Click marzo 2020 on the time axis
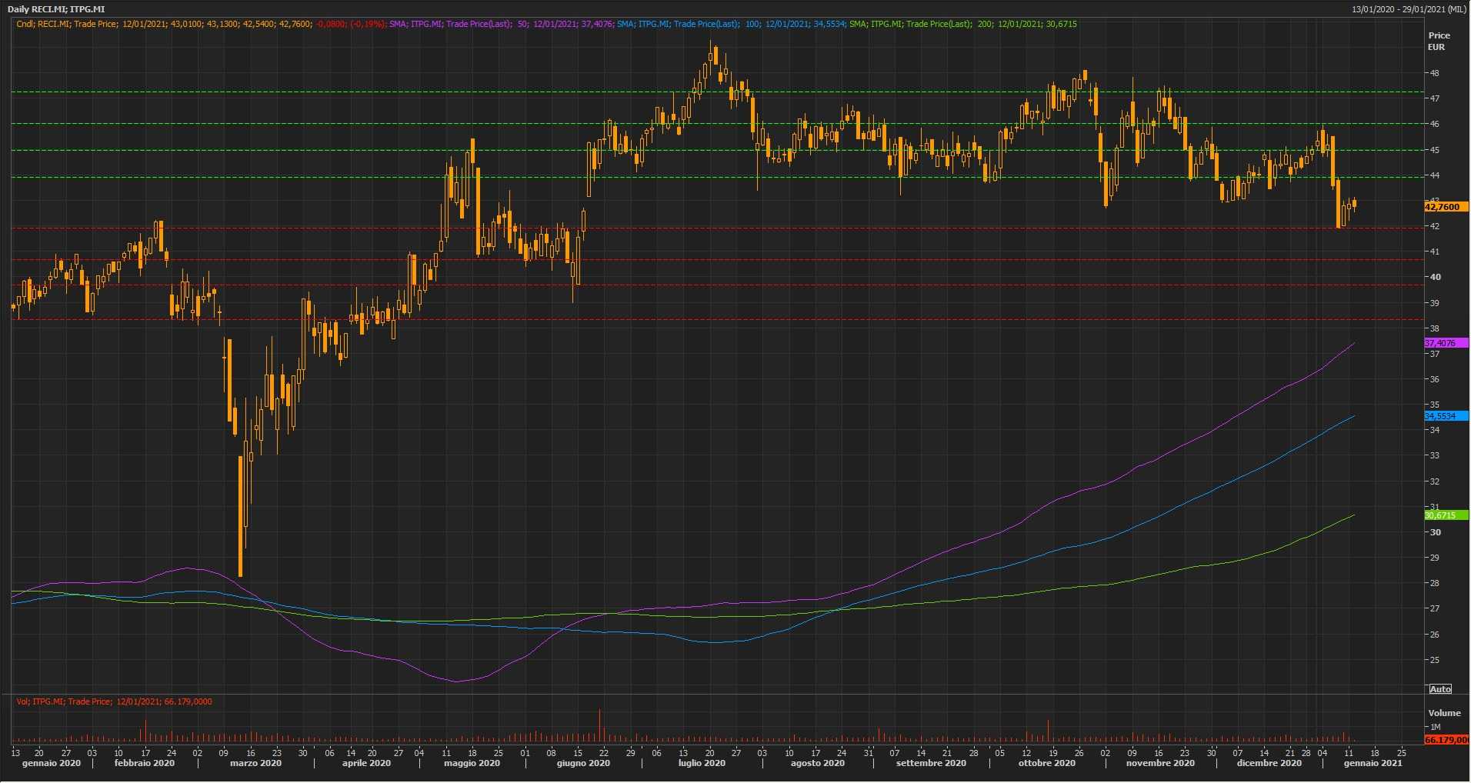 coord(255,763)
